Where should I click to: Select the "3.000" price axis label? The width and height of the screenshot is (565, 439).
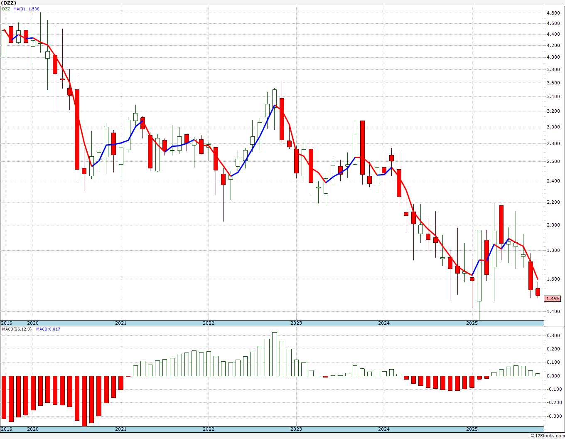[x=553, y=127]
